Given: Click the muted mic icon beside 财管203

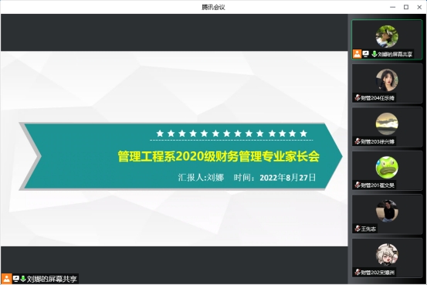Looking at the screenshot, I should coord(358,141).
